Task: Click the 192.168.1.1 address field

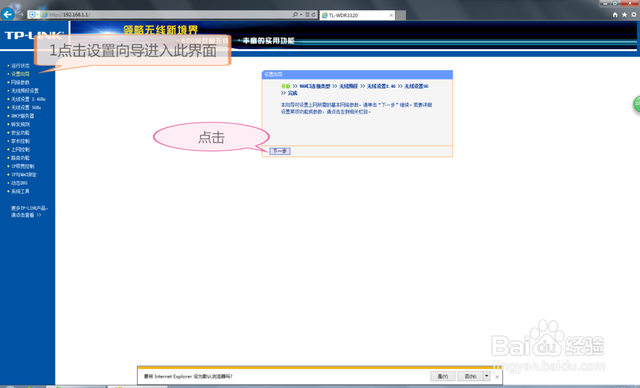Action: coord(167,15)
